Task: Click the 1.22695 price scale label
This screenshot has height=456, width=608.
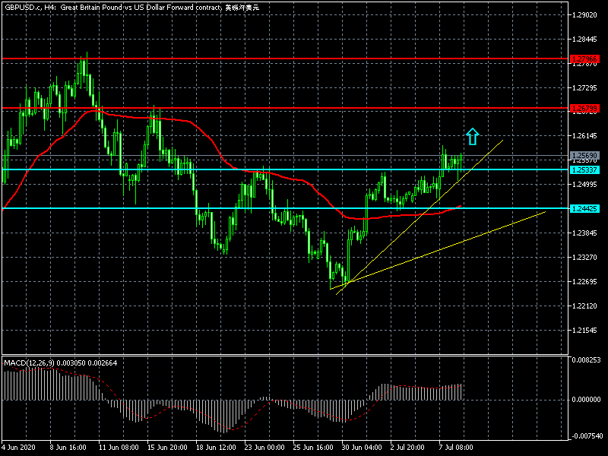Action: (x=584, y=281)
